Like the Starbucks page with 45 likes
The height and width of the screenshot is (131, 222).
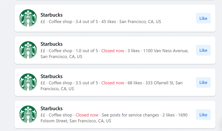coord(203,18)
